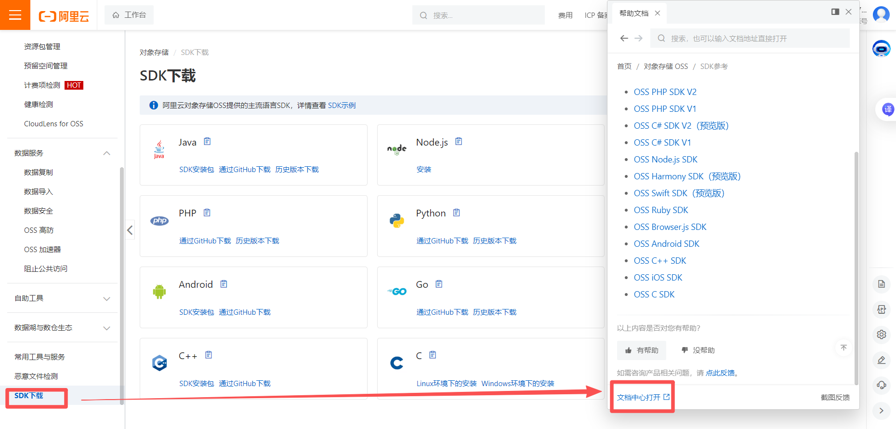Open Java SDK documentation icon
The height and width of the screenshot is (429, 896).
207,141
